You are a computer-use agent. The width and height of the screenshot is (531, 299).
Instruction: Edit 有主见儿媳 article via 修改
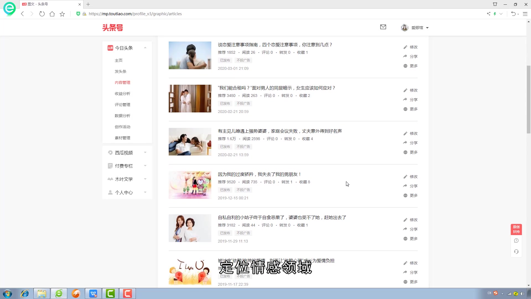click(x=410, y=133)
